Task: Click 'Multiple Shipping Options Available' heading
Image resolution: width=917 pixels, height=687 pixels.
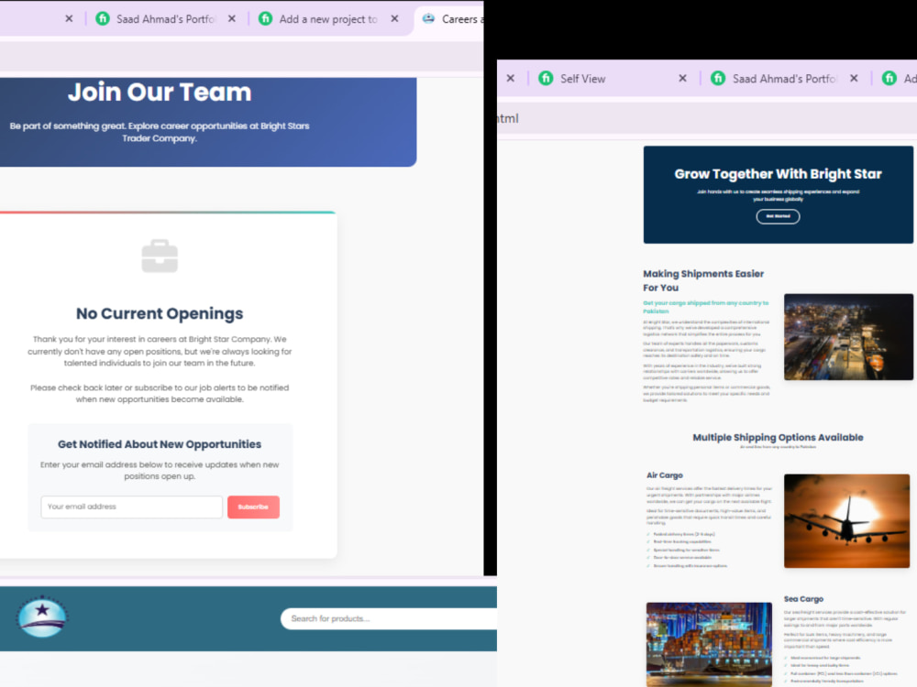Action: [x=778, y=438]
